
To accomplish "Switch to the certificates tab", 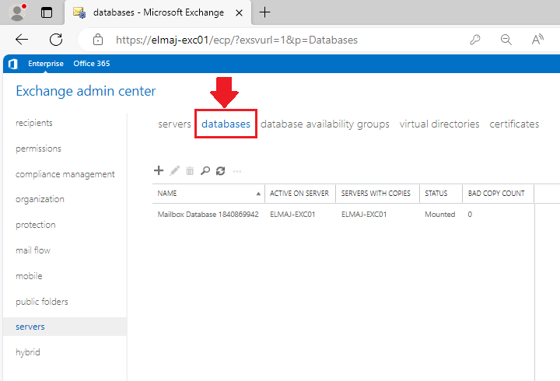I will click(x=514, y=124).
